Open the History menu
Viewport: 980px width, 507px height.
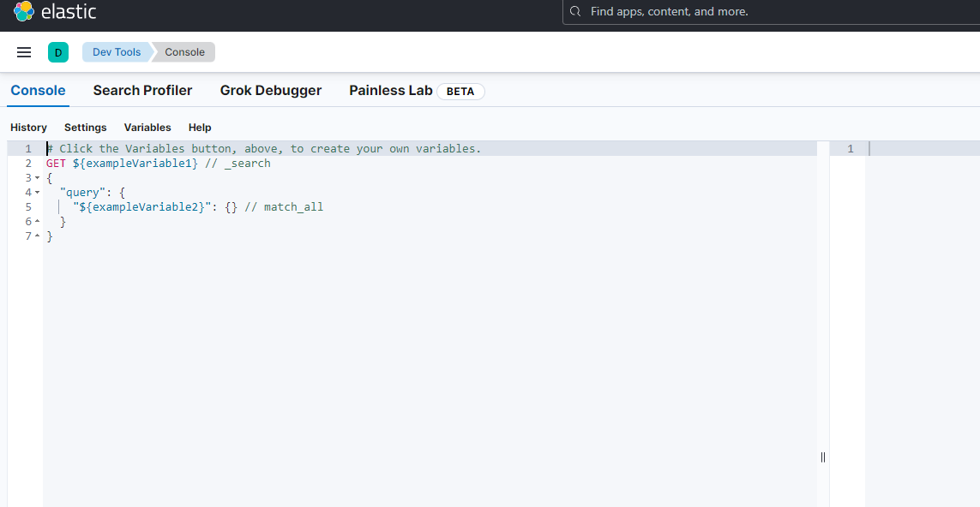[x=29, y=128]
